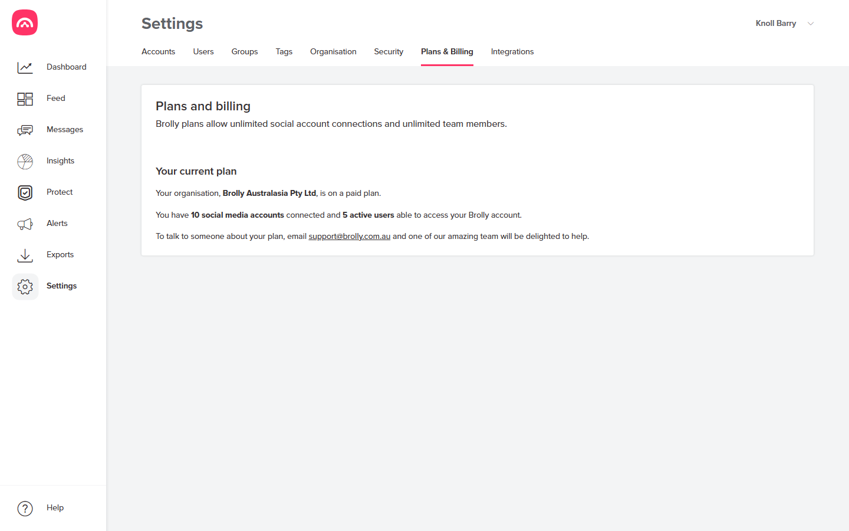Click the 'Plans and billing' heading
The image size is (849, 531).
[203, 106]
